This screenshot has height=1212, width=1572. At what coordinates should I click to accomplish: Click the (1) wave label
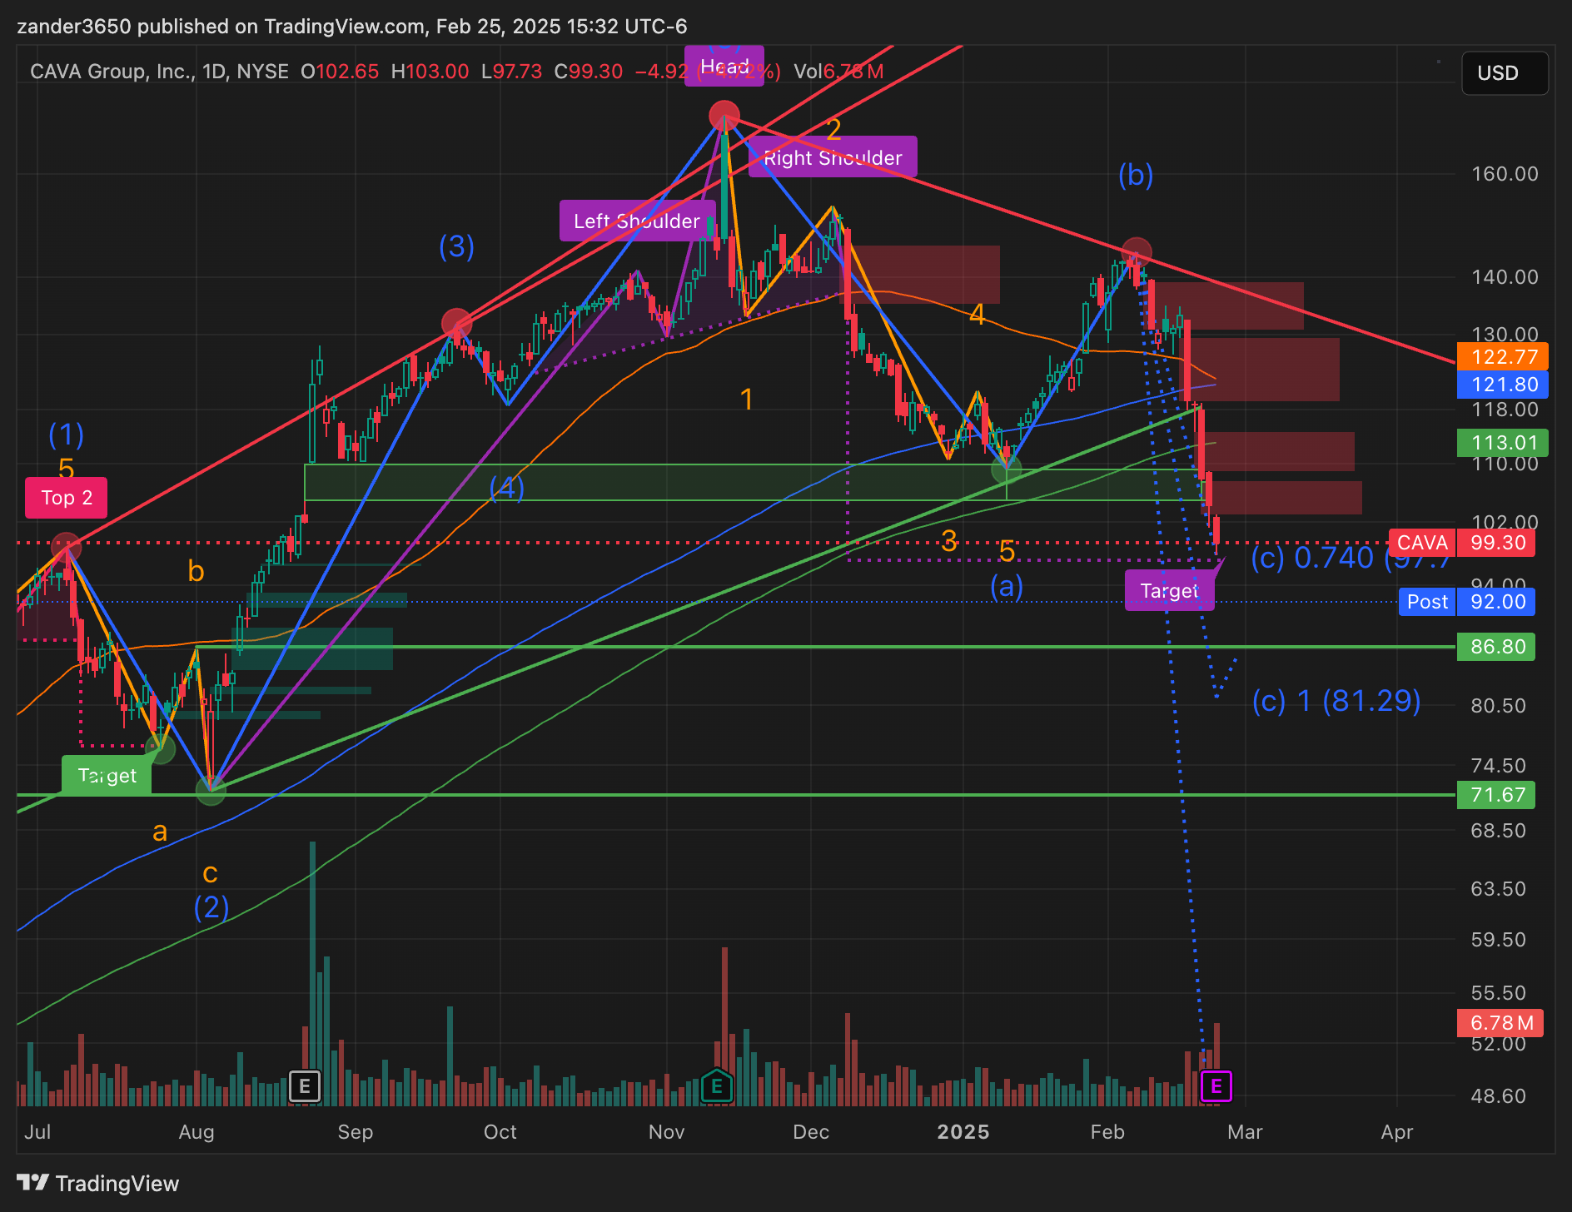(x=66, y=435)
